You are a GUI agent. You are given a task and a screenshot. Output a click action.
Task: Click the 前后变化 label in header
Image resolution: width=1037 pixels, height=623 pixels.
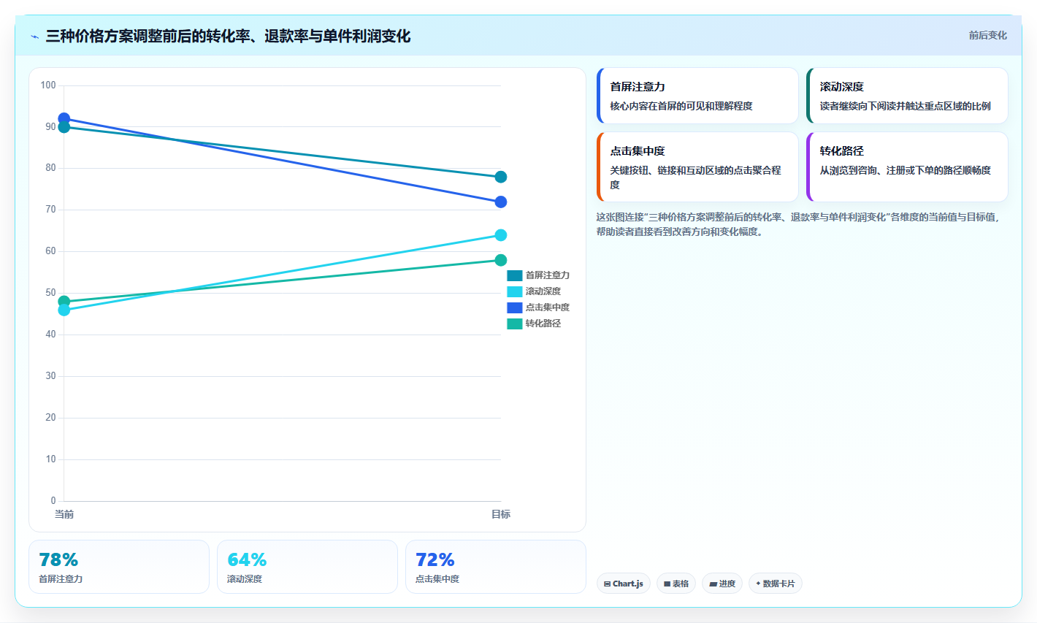[x=987, y=35]
